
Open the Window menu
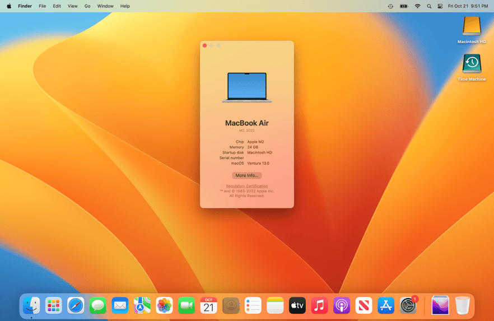(x=105, y=6)
